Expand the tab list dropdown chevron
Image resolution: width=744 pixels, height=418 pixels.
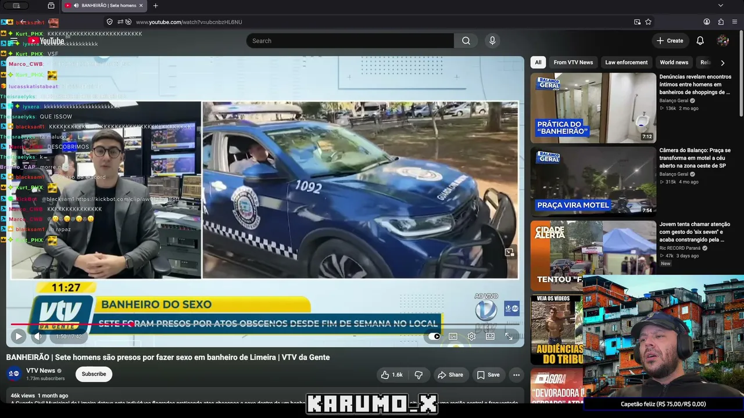(721, 6)
